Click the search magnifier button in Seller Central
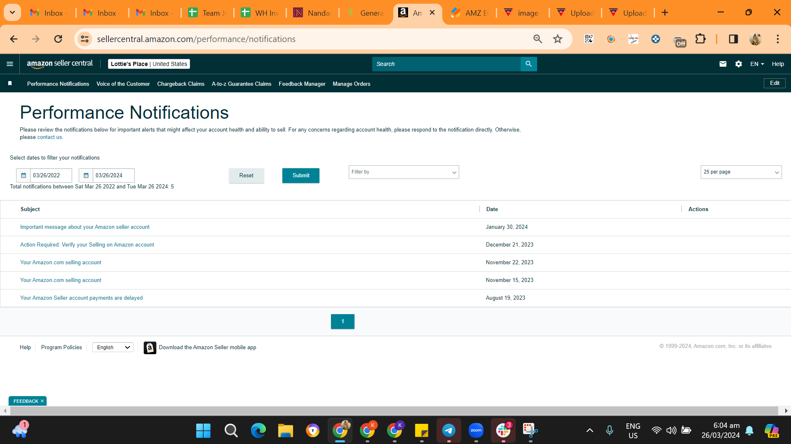Image resolution: width=791 pixels, height=444 pixels. [528, 64]
